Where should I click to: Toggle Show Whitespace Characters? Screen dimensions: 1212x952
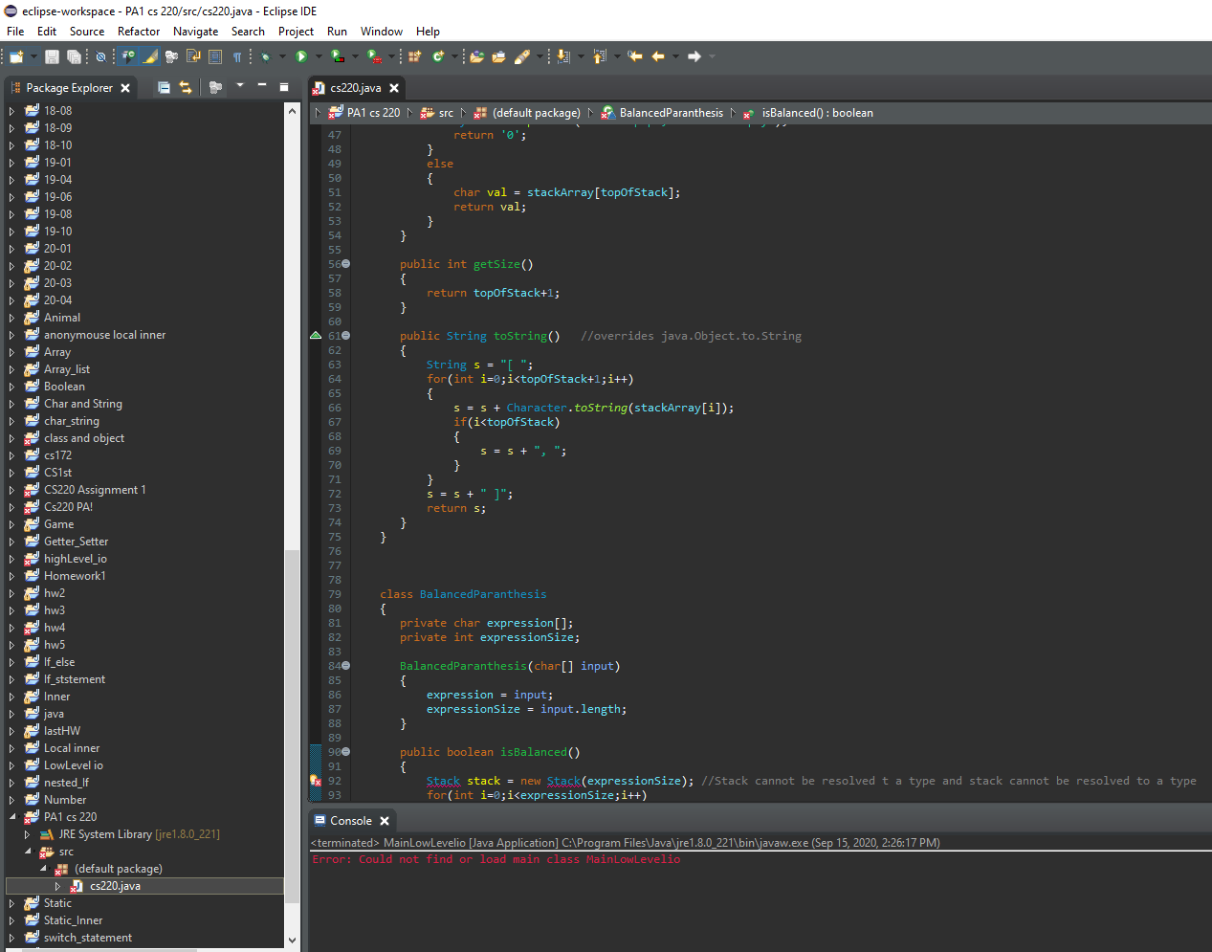(235, 55)
